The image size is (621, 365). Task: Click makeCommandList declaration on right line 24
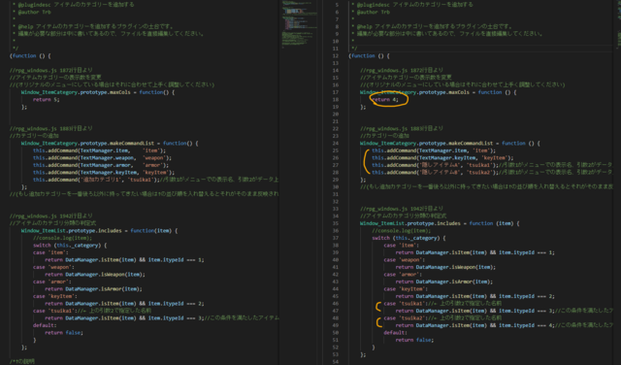450,143
